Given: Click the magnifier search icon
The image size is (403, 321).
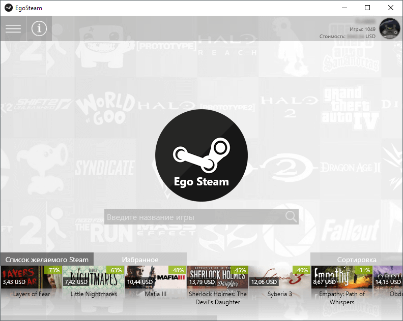Looking at the screenshot, I should pos(291,216).
